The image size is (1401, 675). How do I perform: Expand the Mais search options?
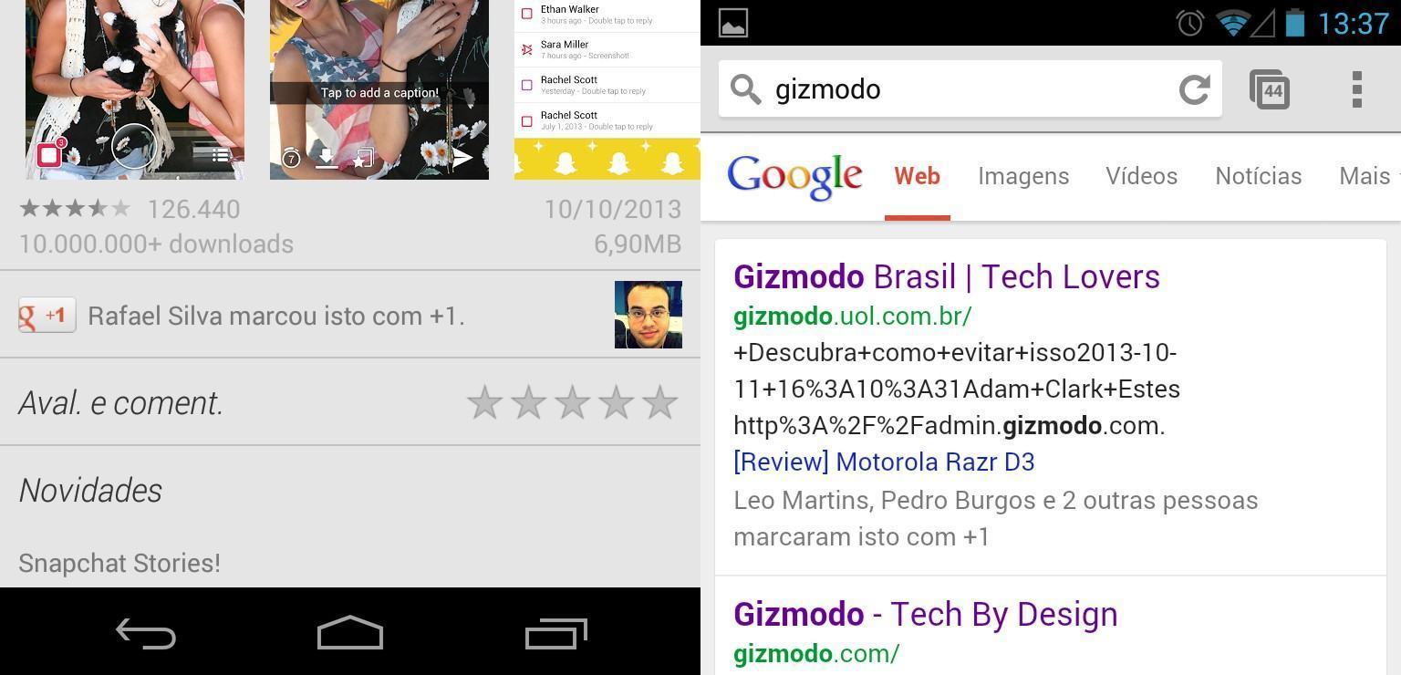point(1368,176)
